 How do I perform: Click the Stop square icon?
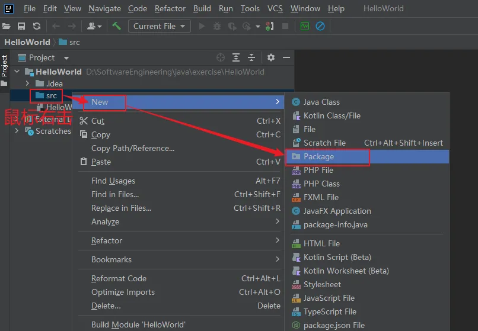click(285, 26)
